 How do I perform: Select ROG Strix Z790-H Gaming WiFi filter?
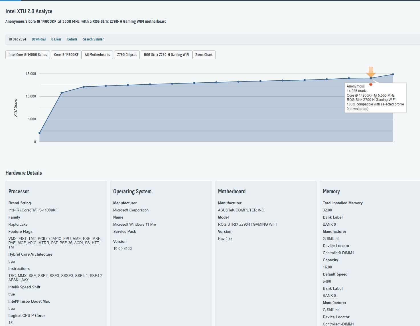coord(167,55)
